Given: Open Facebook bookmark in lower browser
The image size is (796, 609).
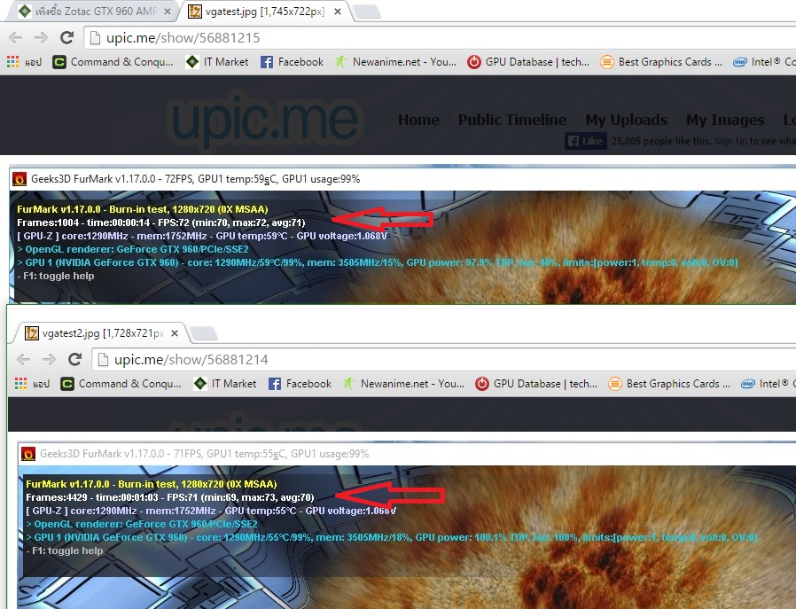Looking at the screenshot, I should coord(300,384).
